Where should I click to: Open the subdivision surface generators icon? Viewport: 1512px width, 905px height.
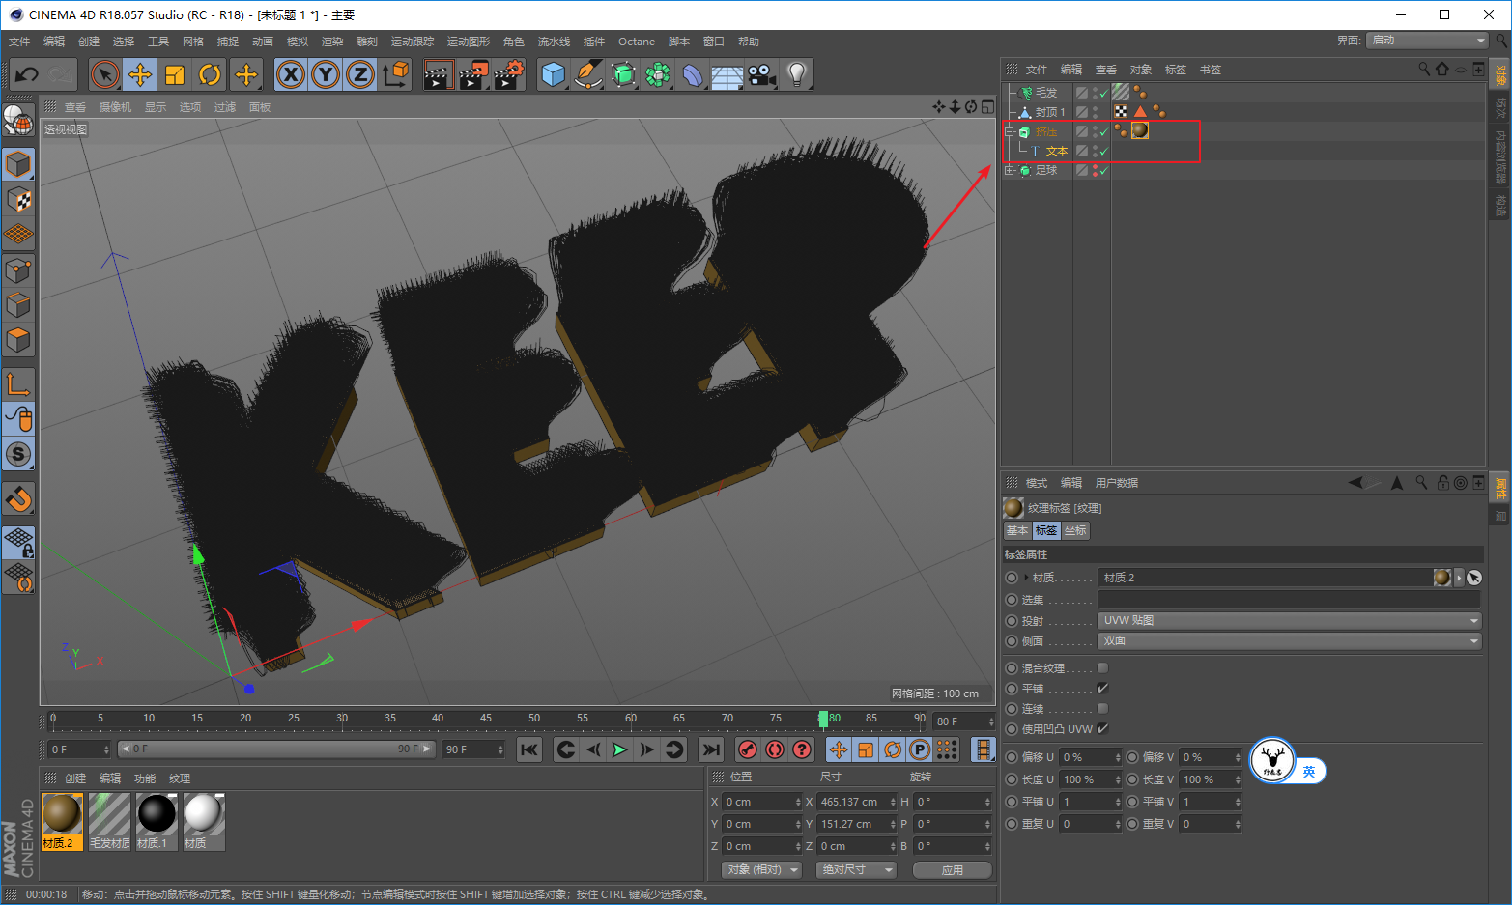[x=623, y=74]
